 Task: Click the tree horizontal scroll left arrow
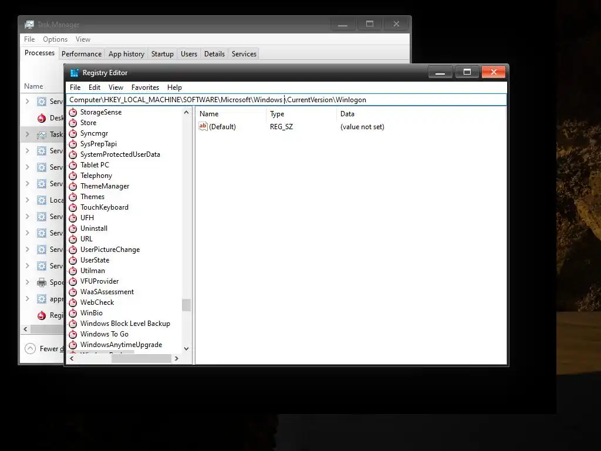pyautogui.click(x=72, y=359)
